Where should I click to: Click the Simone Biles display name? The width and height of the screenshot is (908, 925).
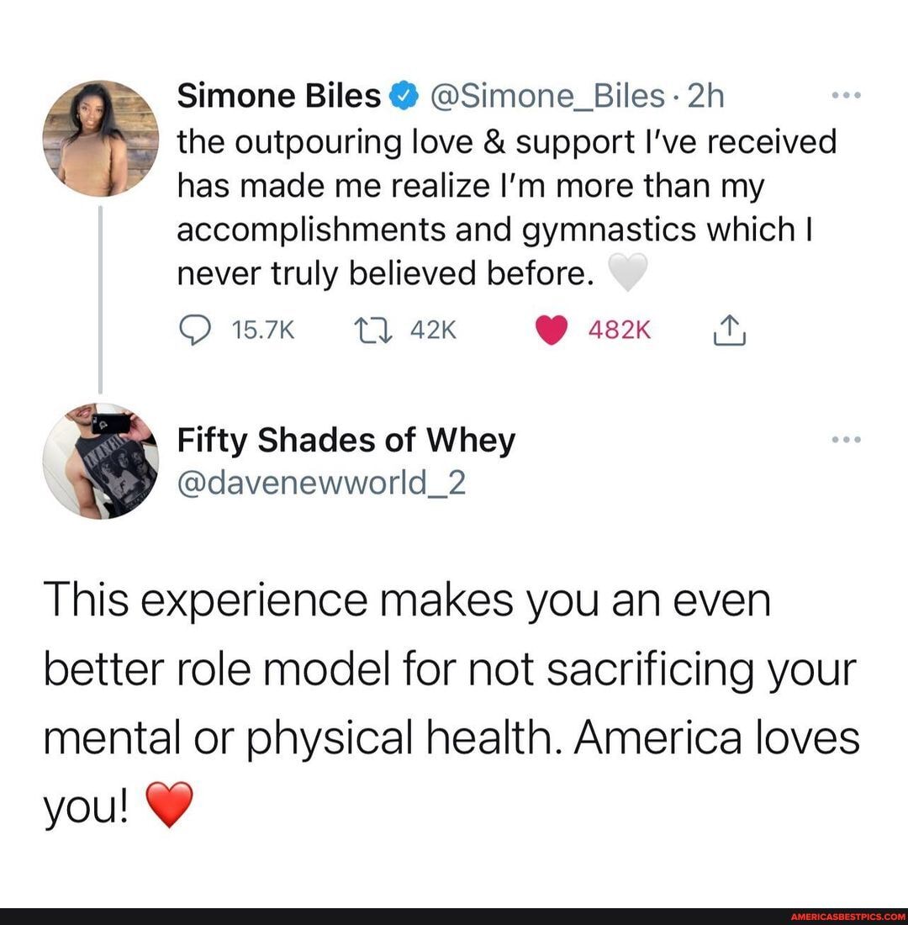[x=279, y=96]
